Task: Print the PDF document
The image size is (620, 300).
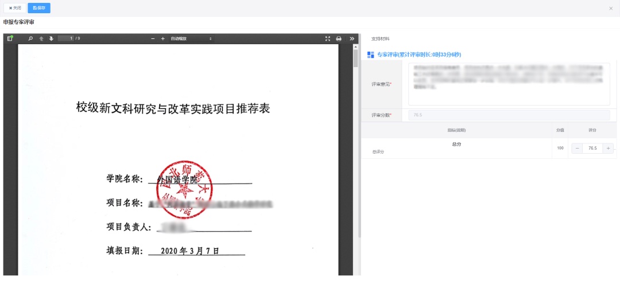Action: pyautogui.click(x=339, y=38)
